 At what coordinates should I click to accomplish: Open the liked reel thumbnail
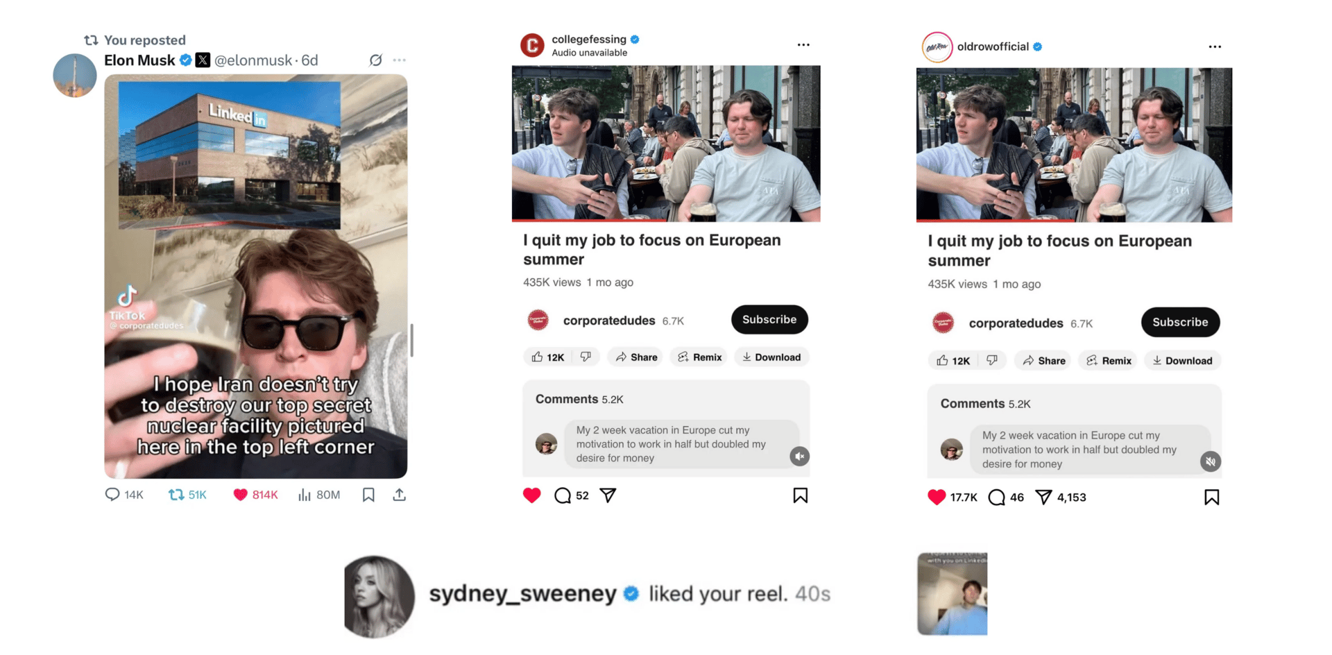point(952,594)
